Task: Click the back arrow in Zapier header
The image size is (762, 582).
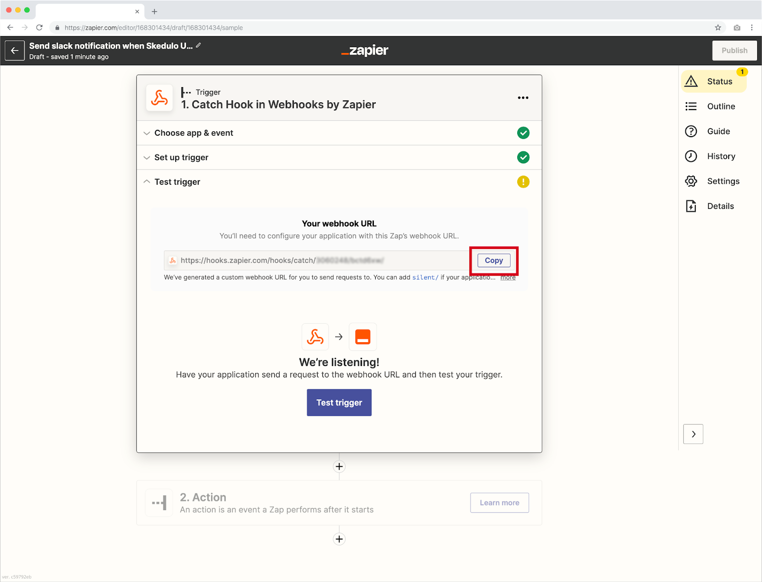Action: 15,50
